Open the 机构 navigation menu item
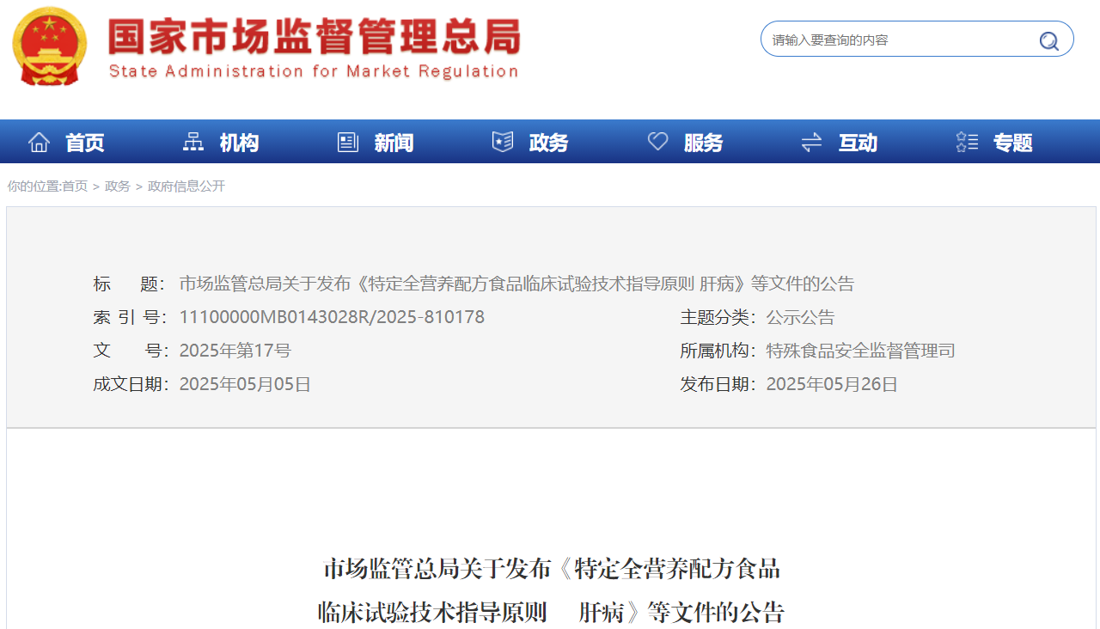 click(x=239, y=143)
